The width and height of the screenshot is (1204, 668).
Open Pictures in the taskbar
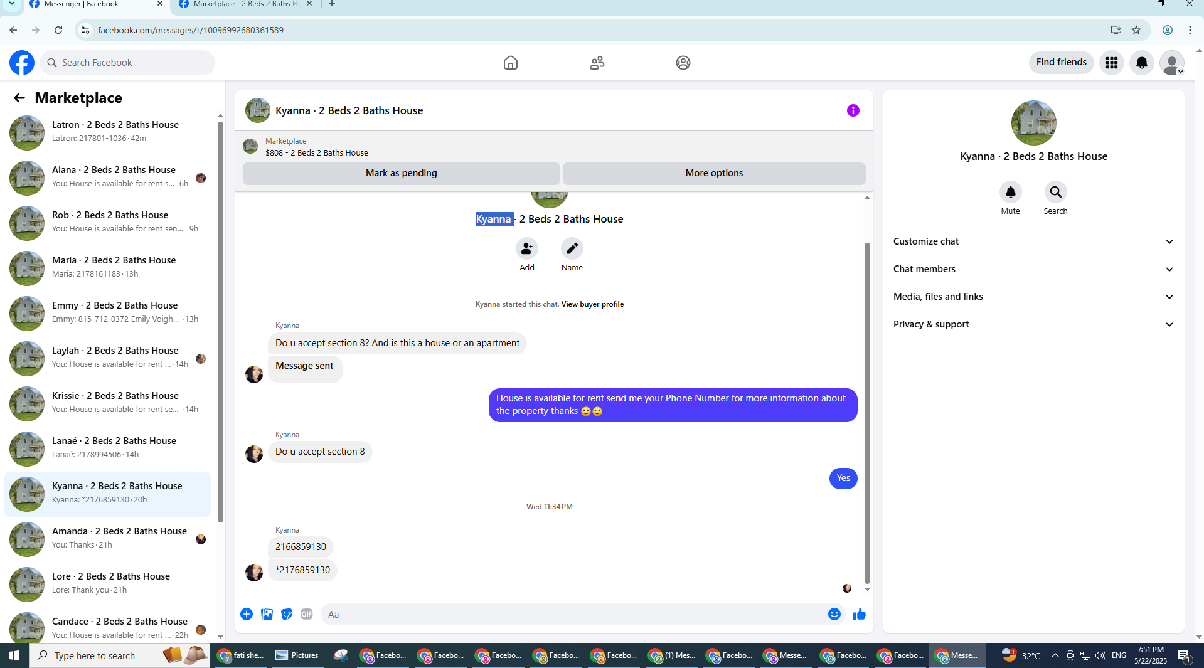[x=297, y=655]
